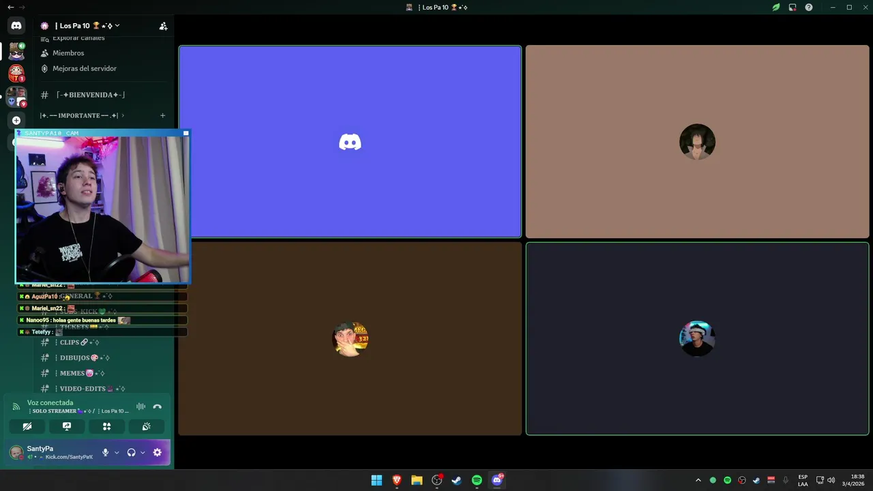Open OBS Studio from taskbar
This screenshot has width=873, height=491.
[x=436, y=480]
